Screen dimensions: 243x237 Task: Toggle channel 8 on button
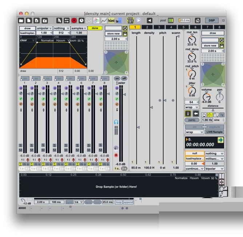click(x=105, y=79)
